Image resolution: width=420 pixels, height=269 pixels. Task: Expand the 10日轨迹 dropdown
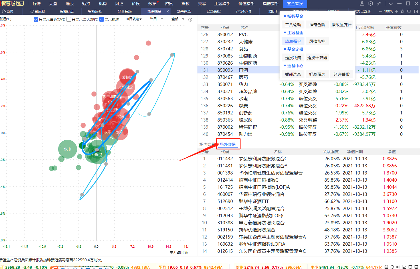tap(133, 19)
